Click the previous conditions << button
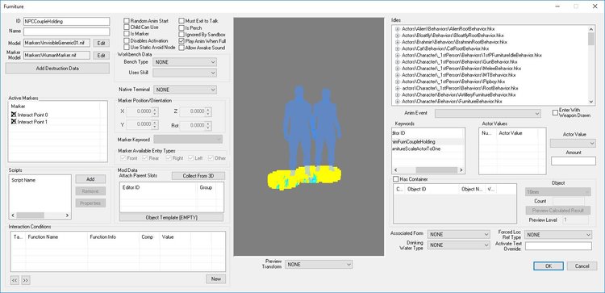This screenshot has width=605, height=293. (x=15, y=280)
